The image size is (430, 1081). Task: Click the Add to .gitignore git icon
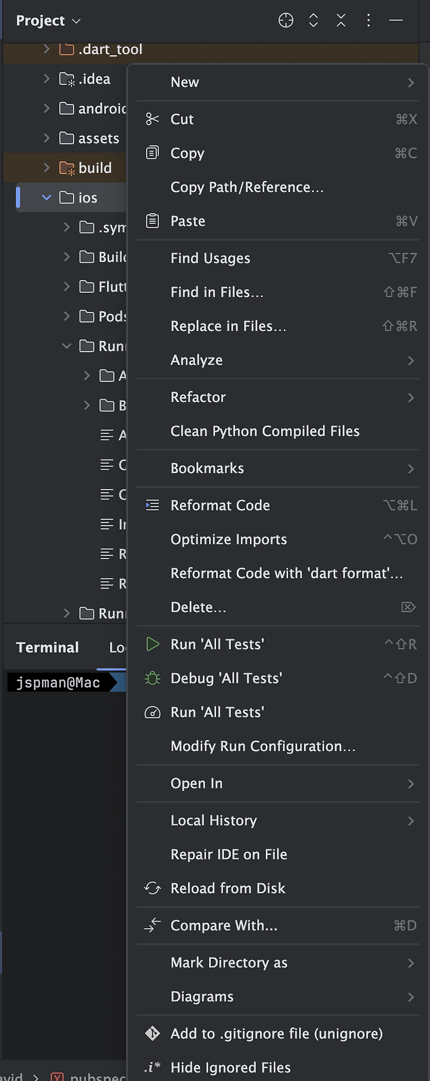click(x=153, y=1034)
